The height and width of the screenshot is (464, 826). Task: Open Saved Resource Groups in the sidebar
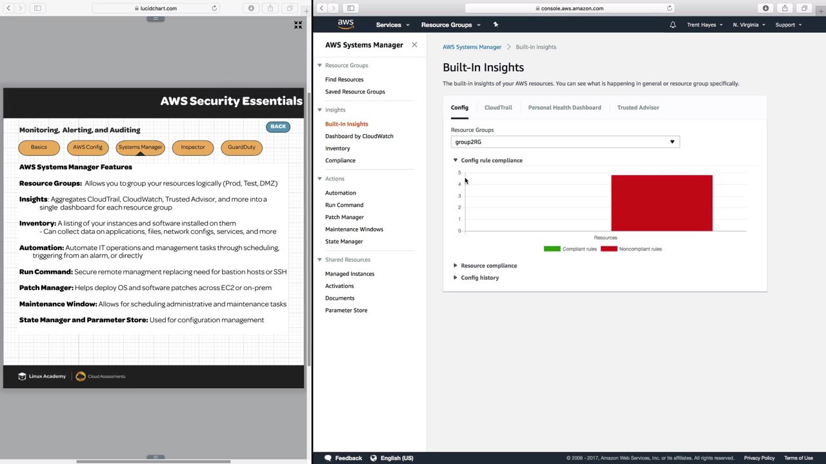click(x=355, y=92)
